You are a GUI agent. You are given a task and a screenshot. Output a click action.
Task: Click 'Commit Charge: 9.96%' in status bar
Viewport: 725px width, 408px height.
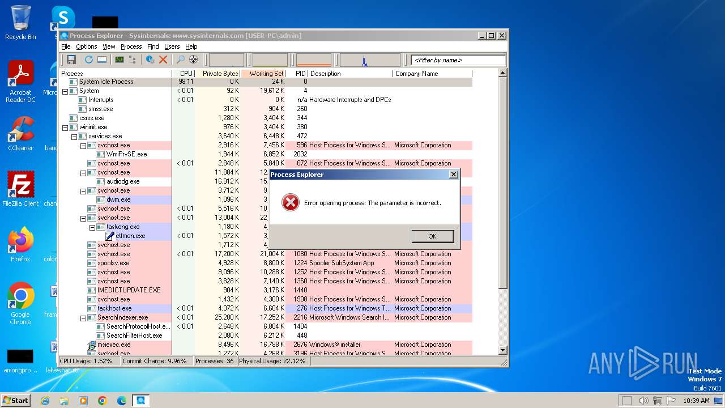pos(154,361)
